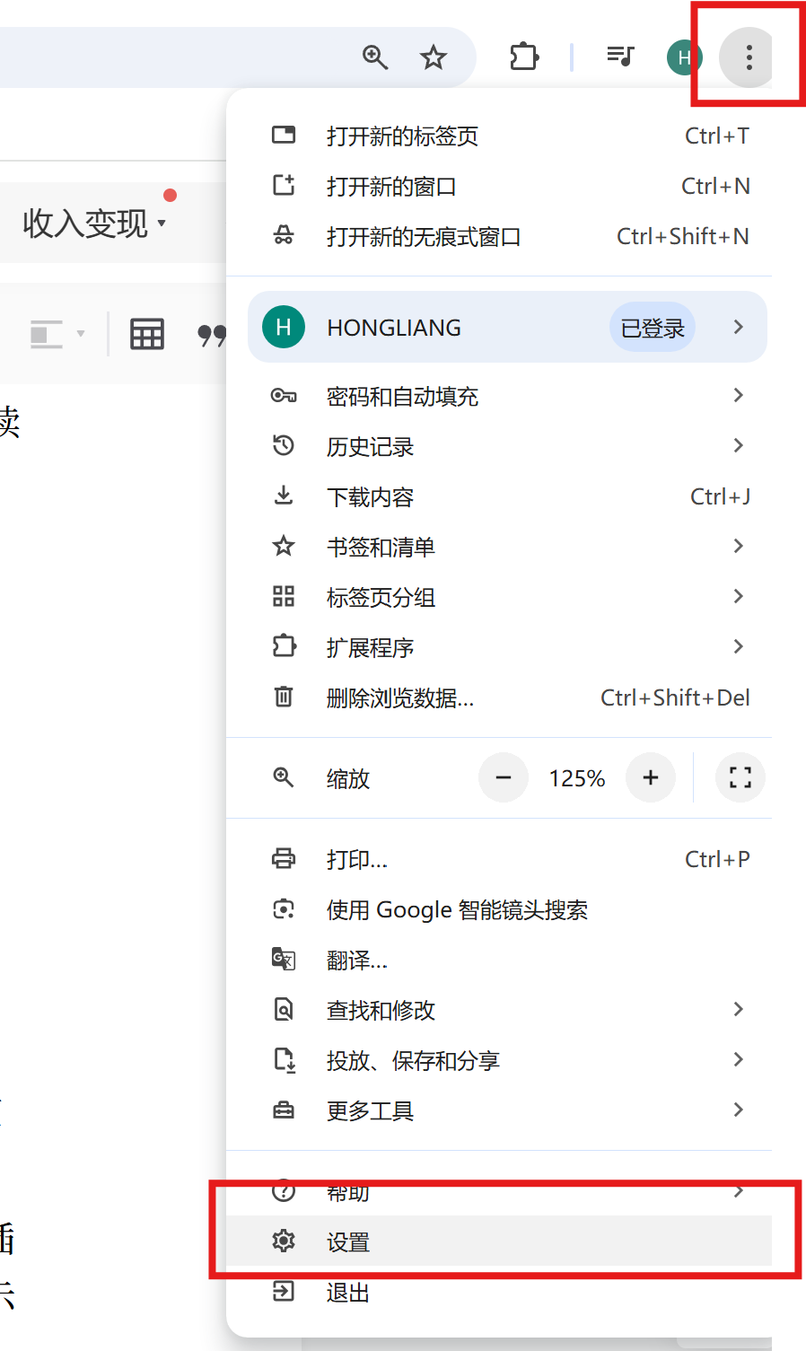Click the HONGLIANG profile avatar
The height and width of the screenshot is (1351, 806).
pyautogui.click(x=684, y=57)
